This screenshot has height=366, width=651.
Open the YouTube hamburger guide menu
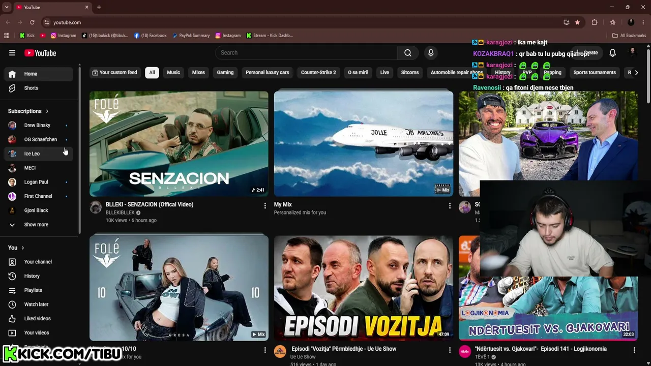[12, 53]
